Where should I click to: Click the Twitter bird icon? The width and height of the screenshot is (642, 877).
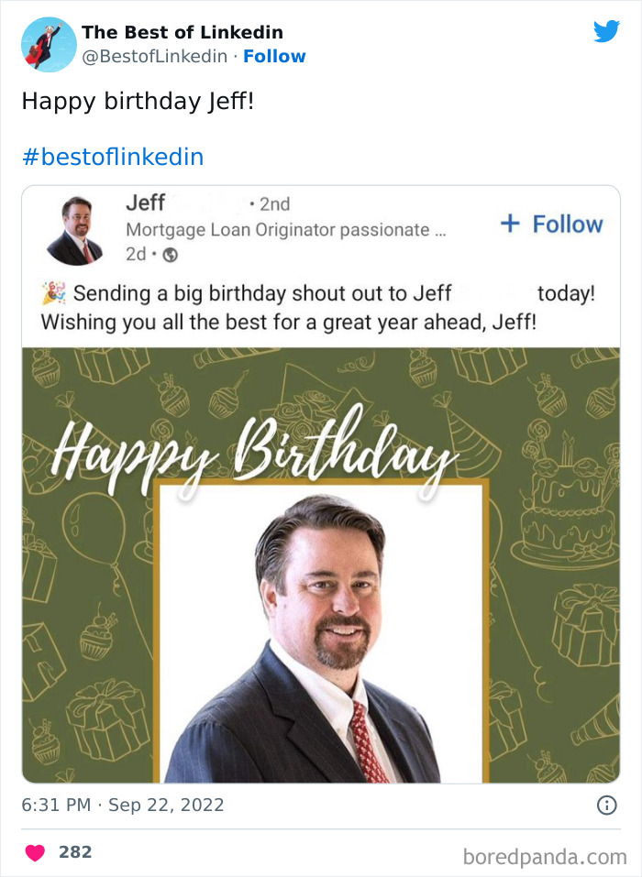click(x=607, y=31)
